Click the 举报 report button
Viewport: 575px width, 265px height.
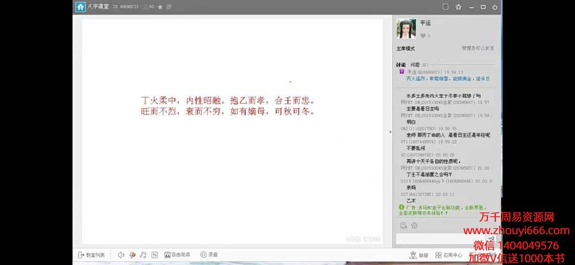click(x=419, y=255)
